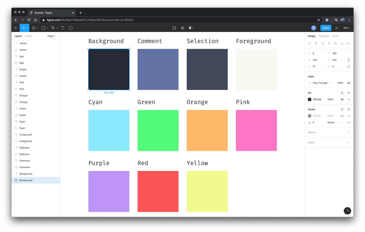Toggle layer visibility in the Layer section
Viewport: 365px width, 232px height.
pos(349,83)
